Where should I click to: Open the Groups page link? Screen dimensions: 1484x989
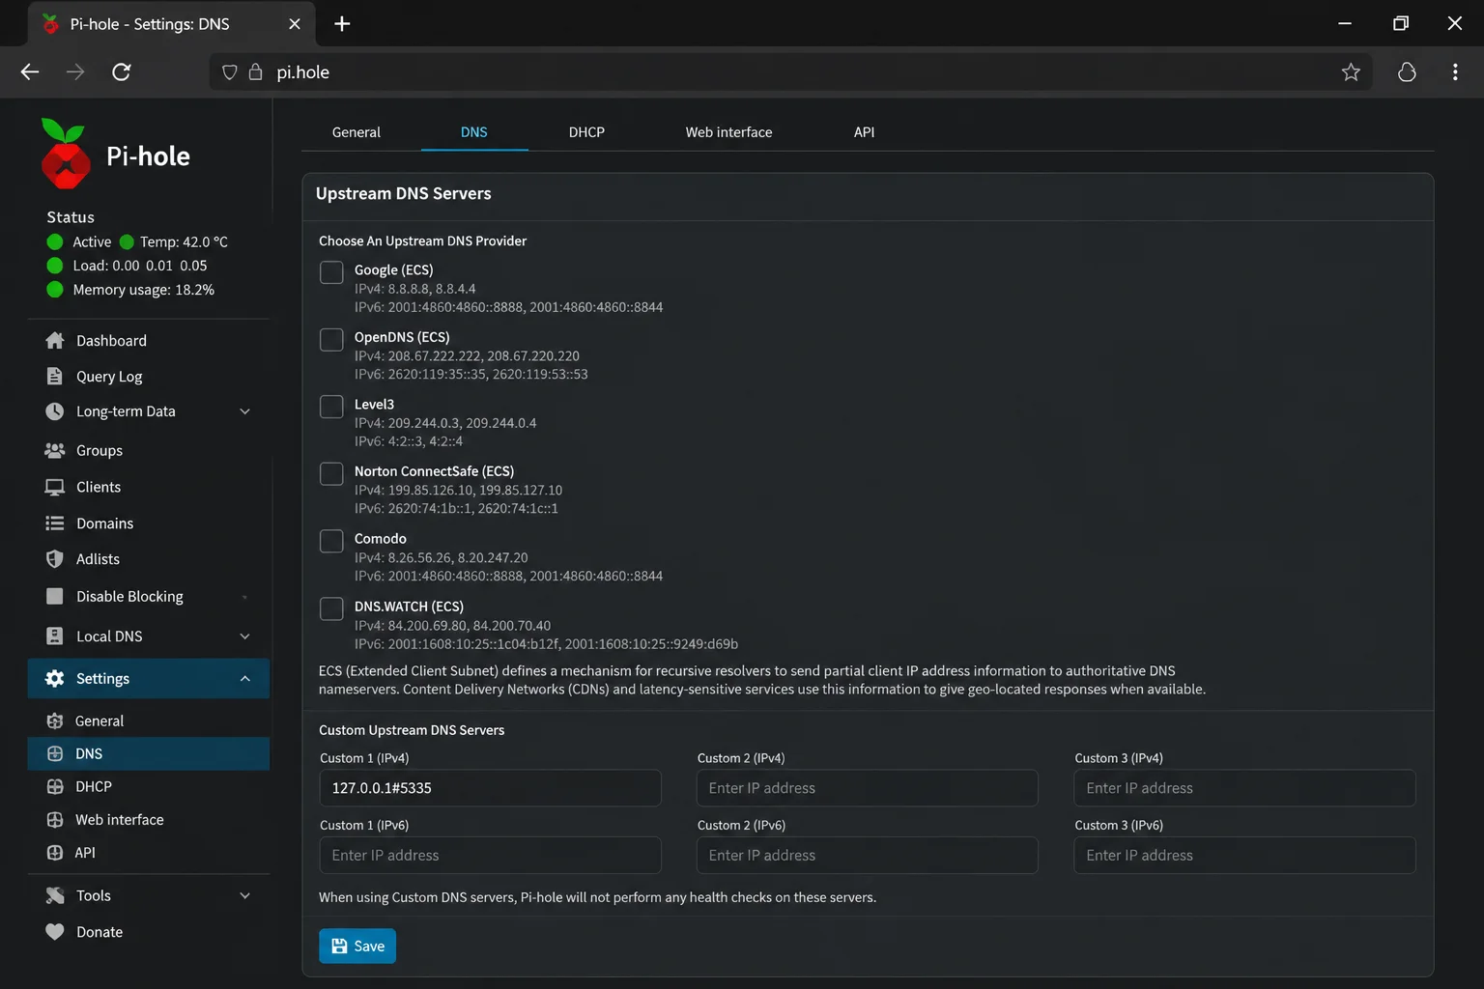point(100,450)
